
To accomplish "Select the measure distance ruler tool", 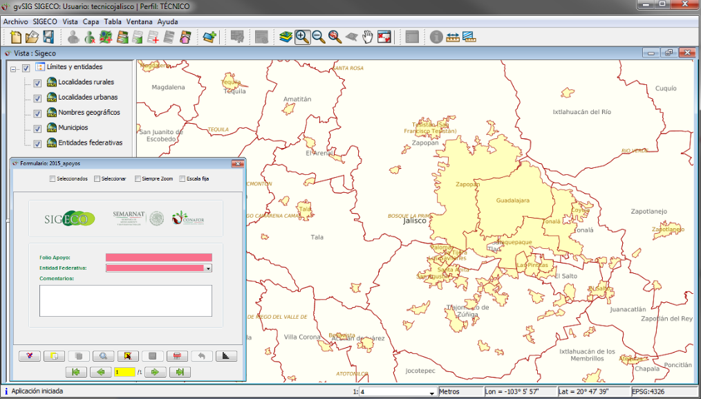I will click(x=453, y=37).
